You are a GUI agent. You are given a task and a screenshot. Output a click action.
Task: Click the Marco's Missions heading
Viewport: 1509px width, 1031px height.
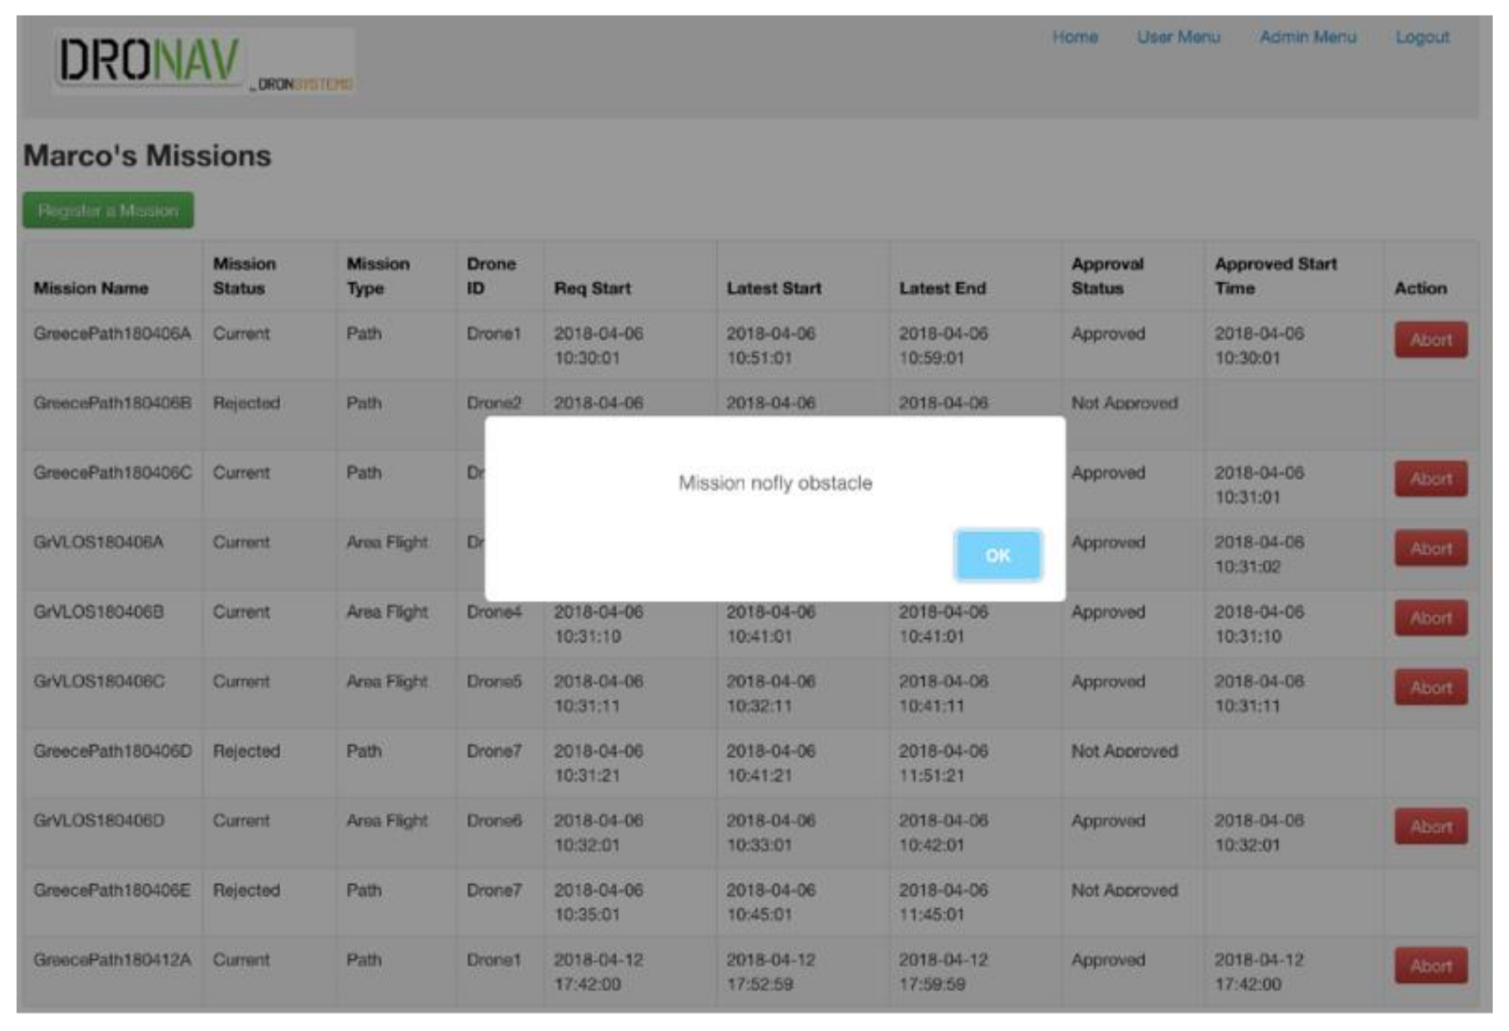click(147, 156)
